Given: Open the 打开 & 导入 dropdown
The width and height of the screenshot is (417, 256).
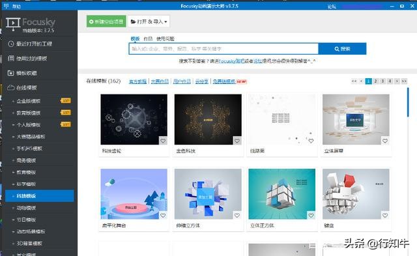Looking at the screenshot, I should coord(149,21).
